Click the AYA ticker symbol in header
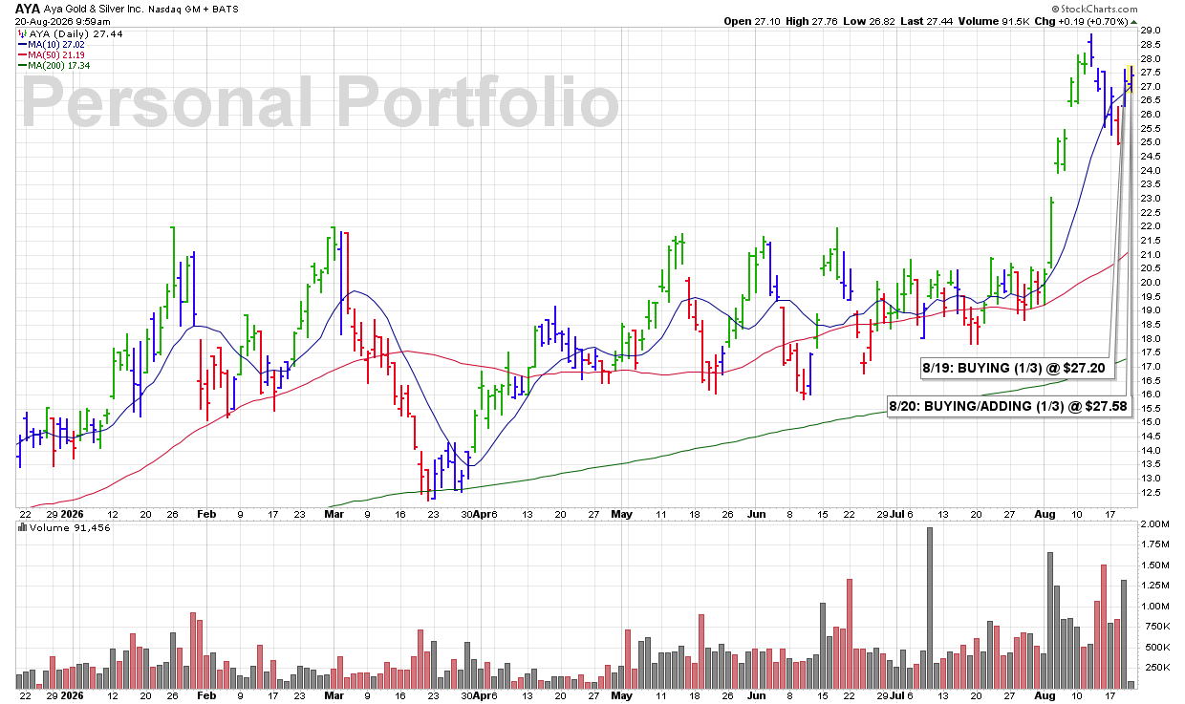1185x704 pixels. pos(27,9)
